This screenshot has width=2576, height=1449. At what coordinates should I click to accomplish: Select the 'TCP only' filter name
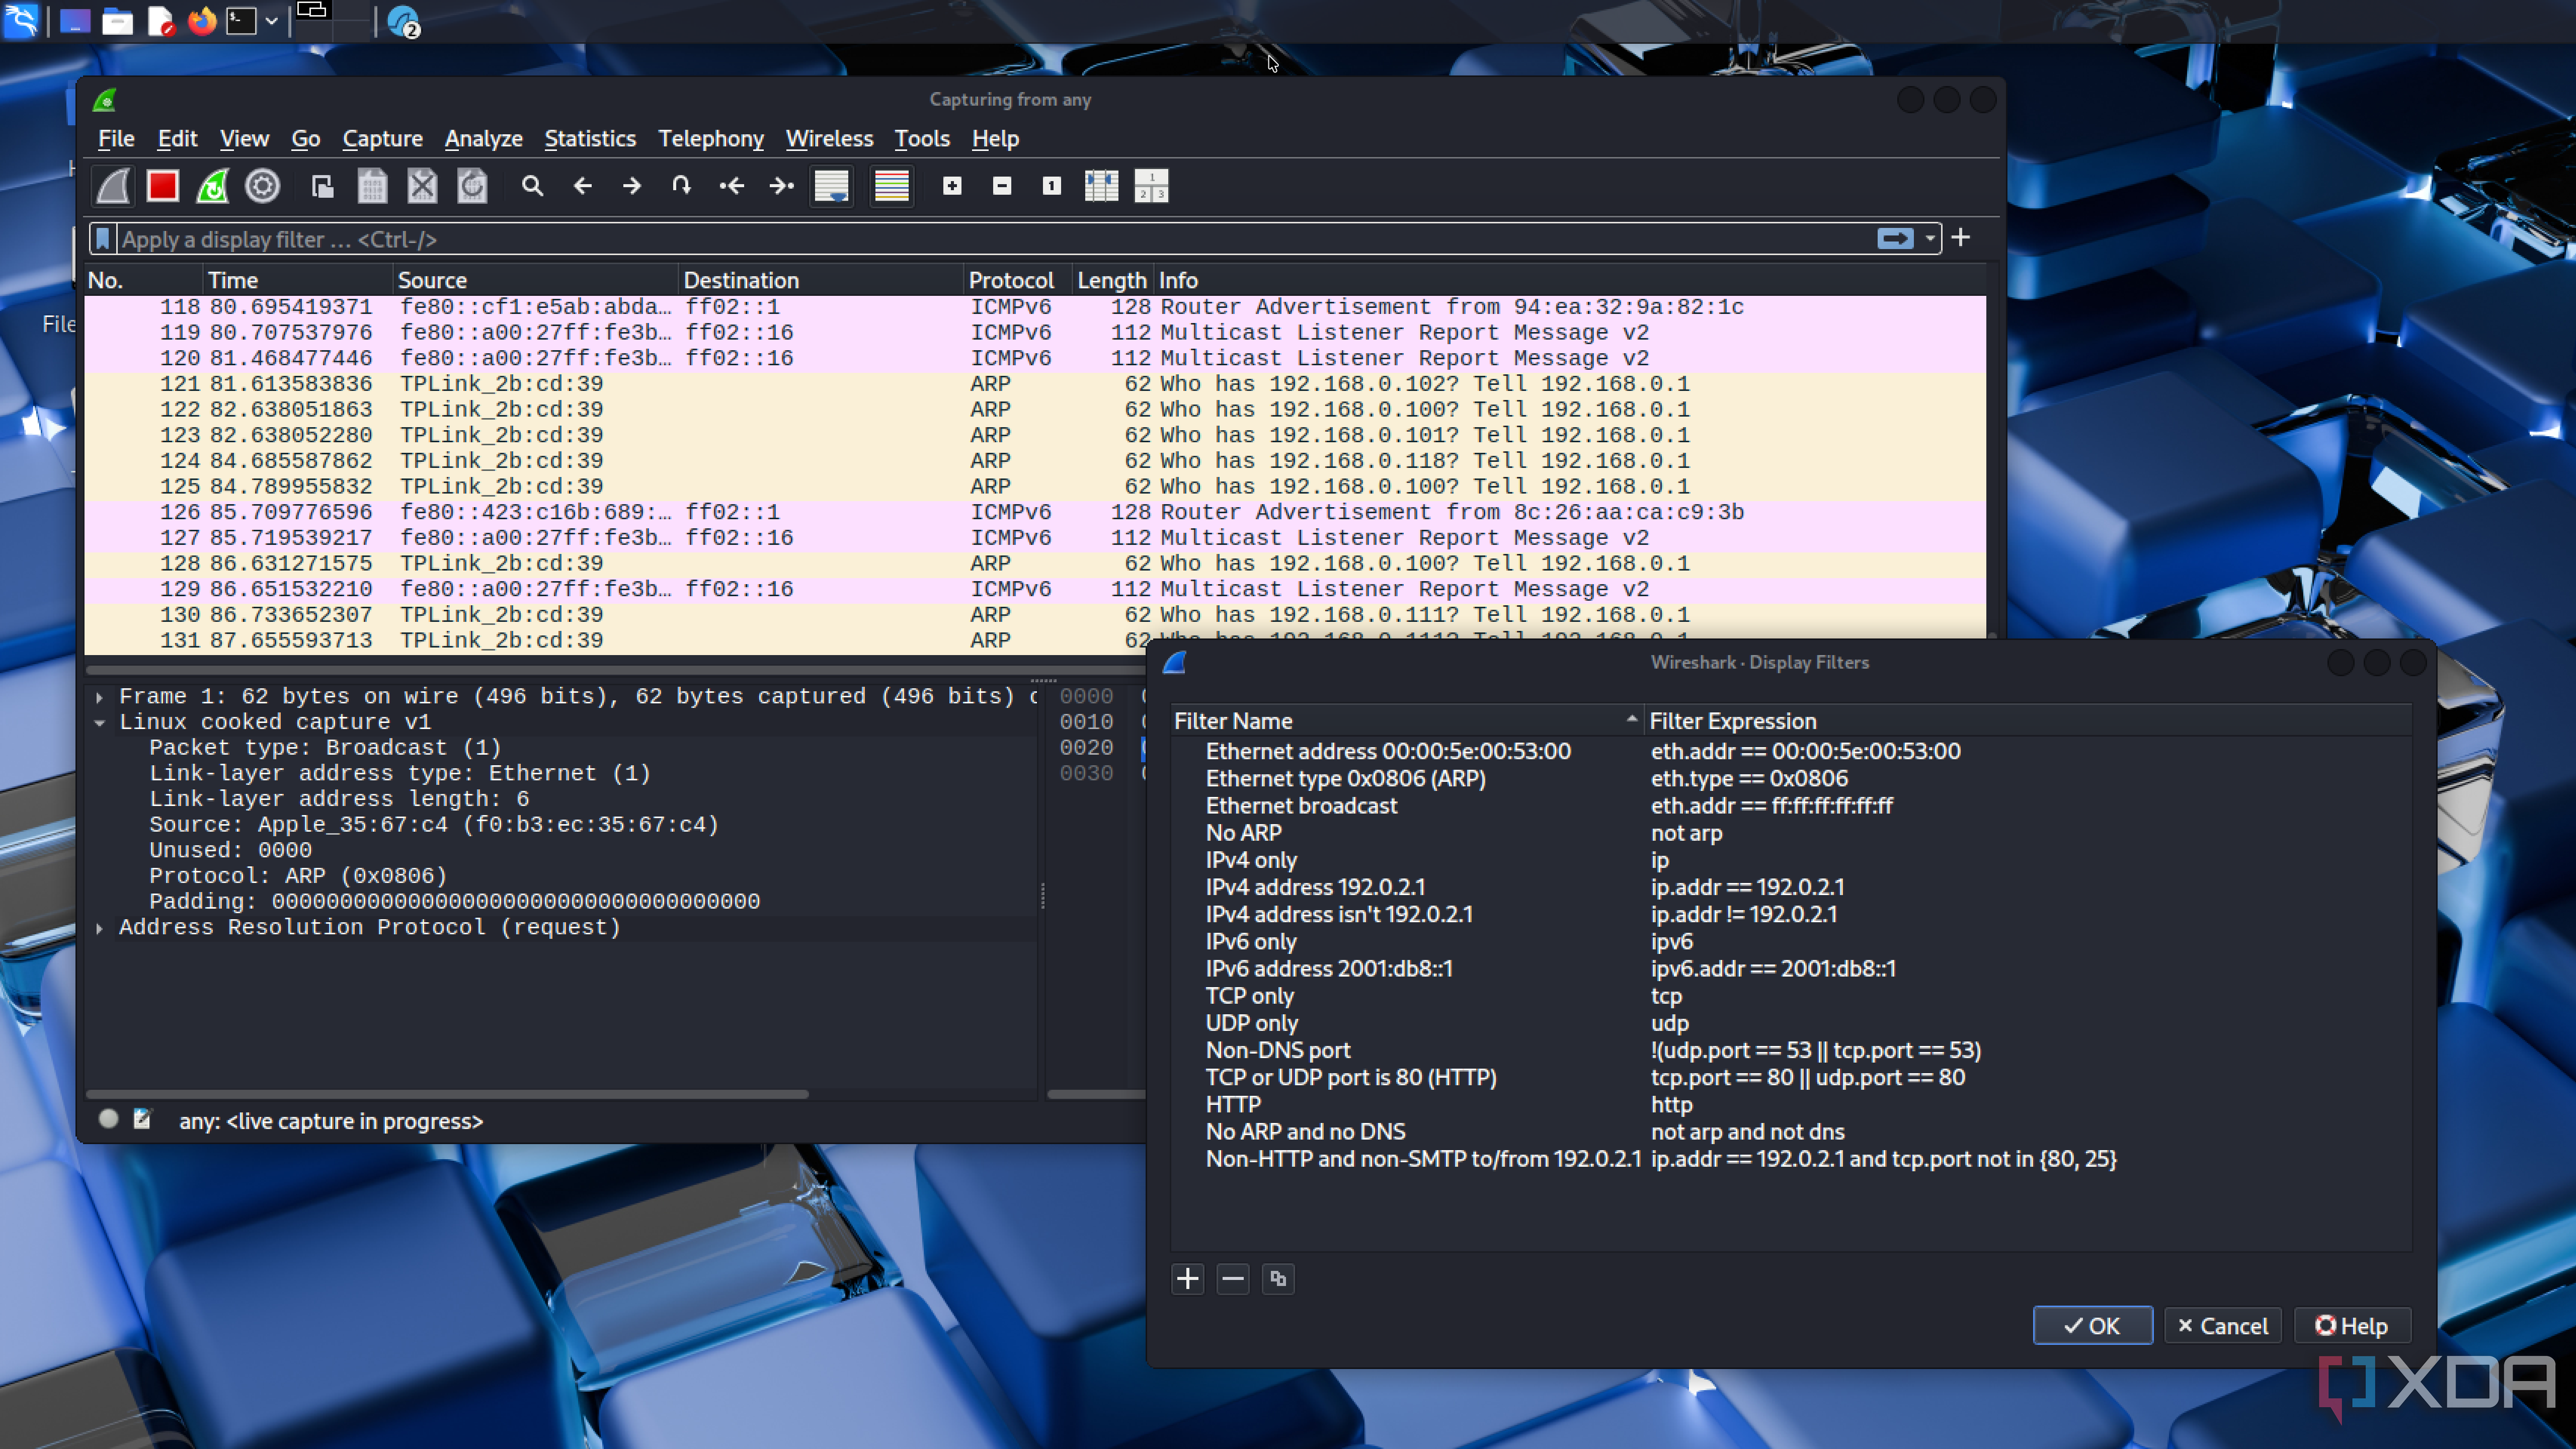1249,996
